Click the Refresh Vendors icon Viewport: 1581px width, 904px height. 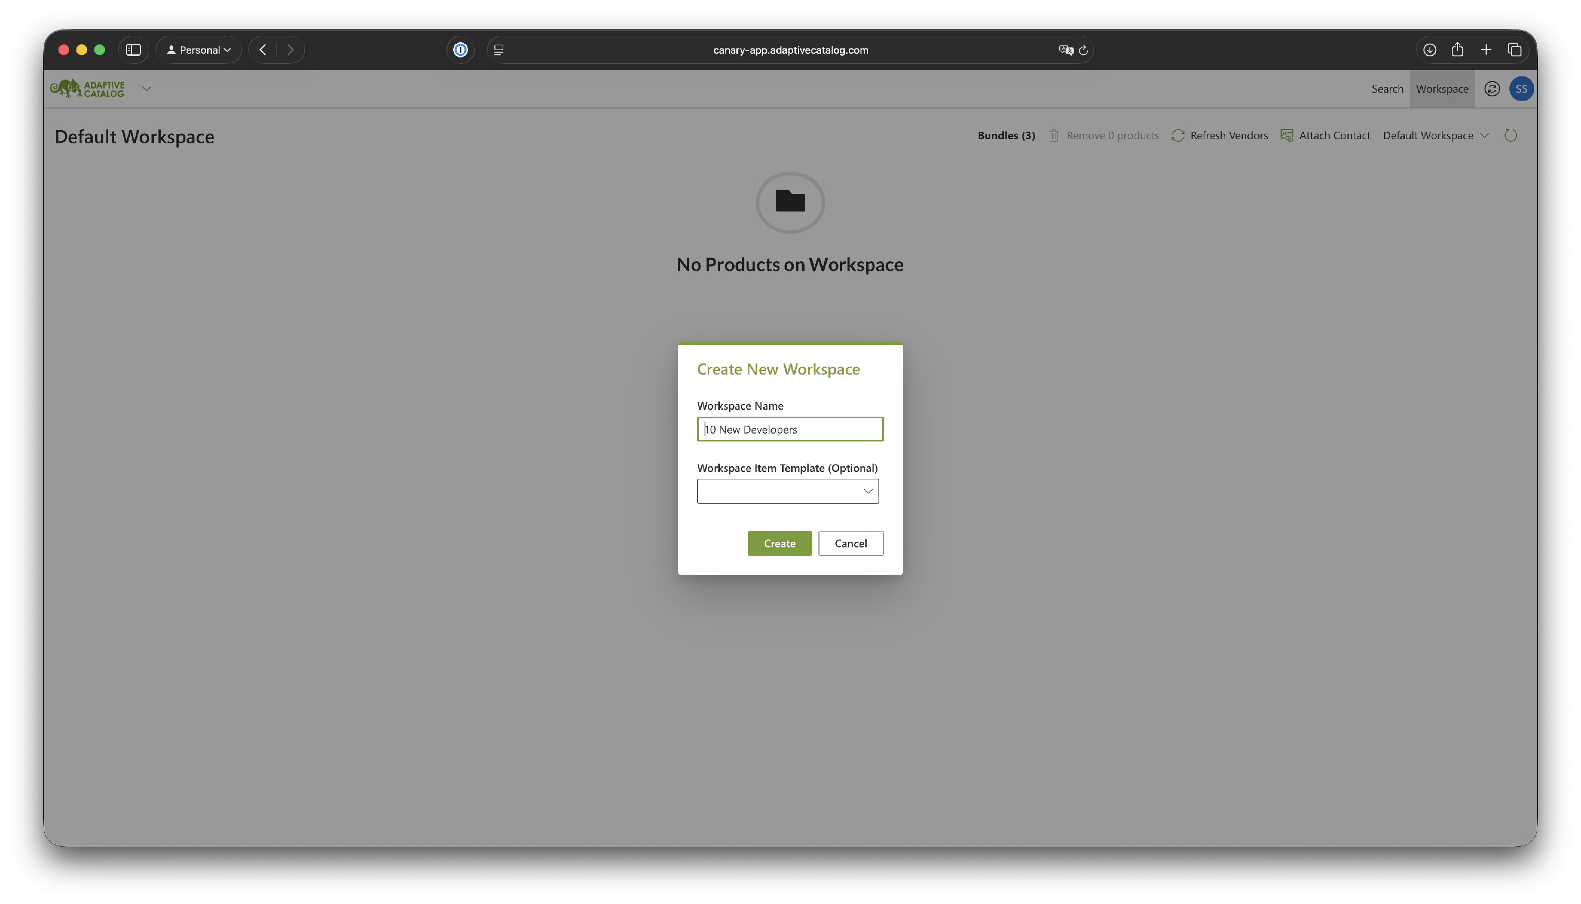(x=1177, y=135)
